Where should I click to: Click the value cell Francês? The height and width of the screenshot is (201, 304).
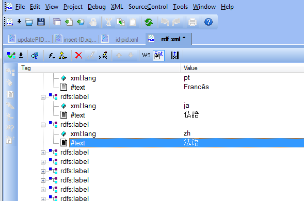196,87
